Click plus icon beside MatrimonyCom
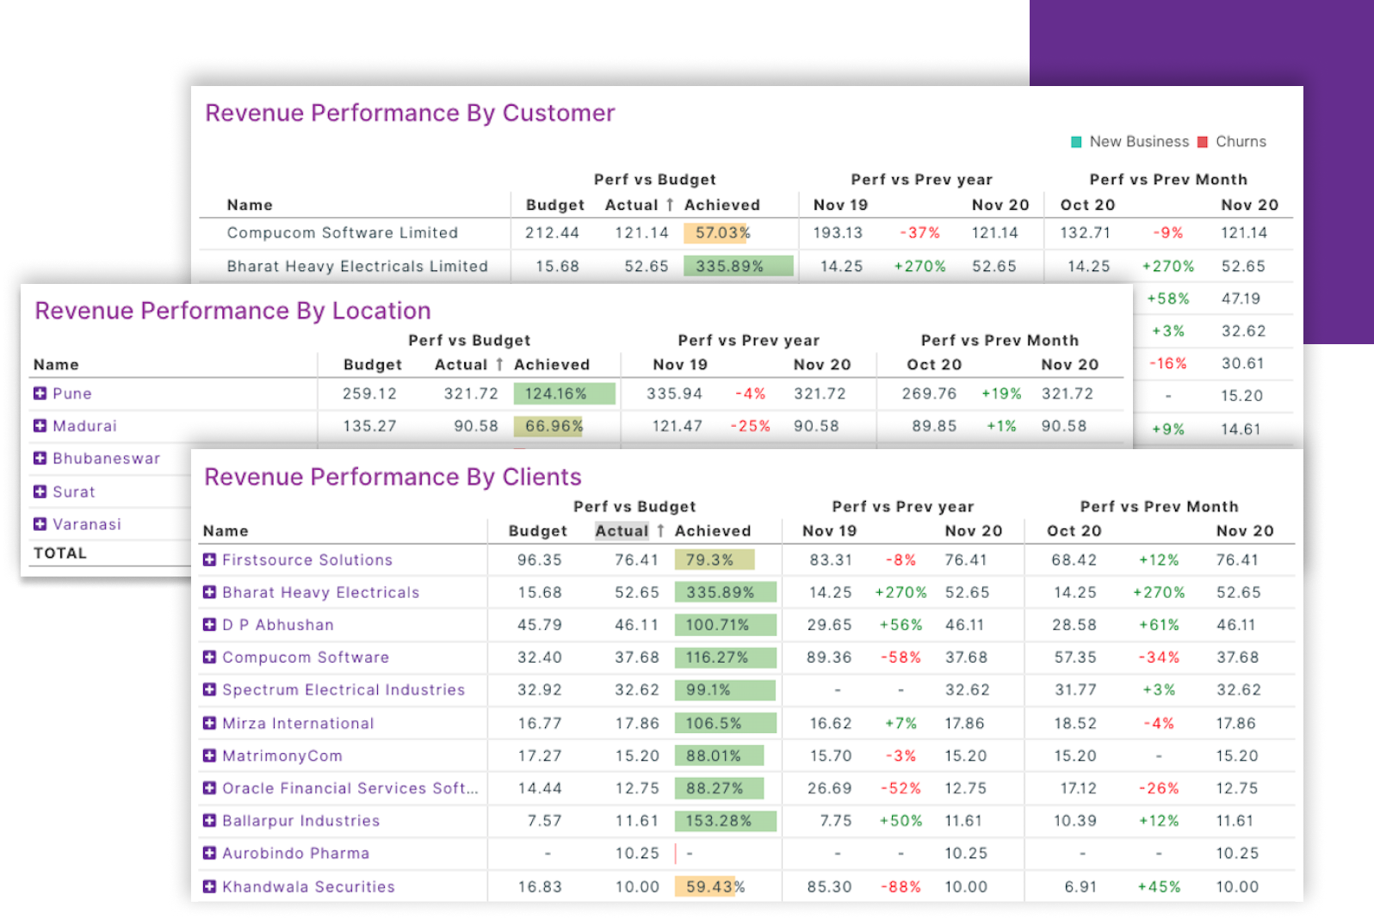The image size is (1374, 919). click(x=209, y=756)
